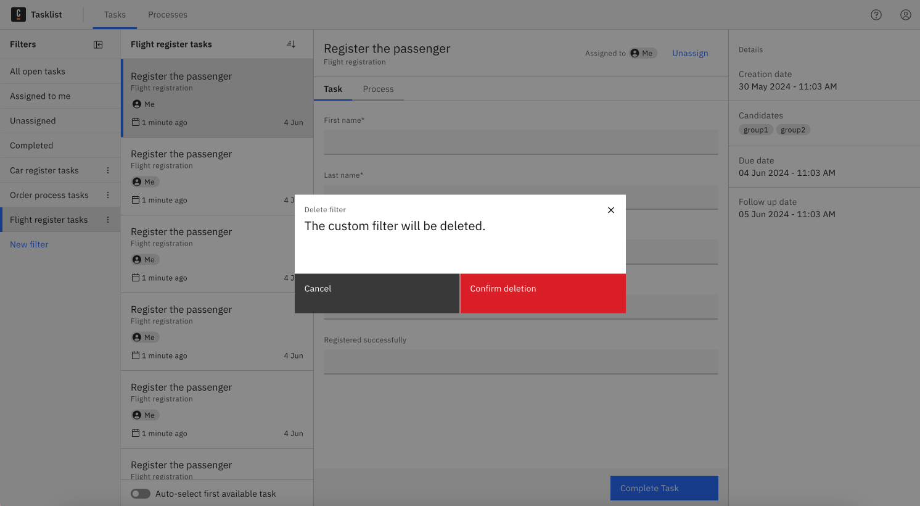920x506 pixels.
Task: Switch to the Process tab of the task
Action: click(x=378, y=89)
